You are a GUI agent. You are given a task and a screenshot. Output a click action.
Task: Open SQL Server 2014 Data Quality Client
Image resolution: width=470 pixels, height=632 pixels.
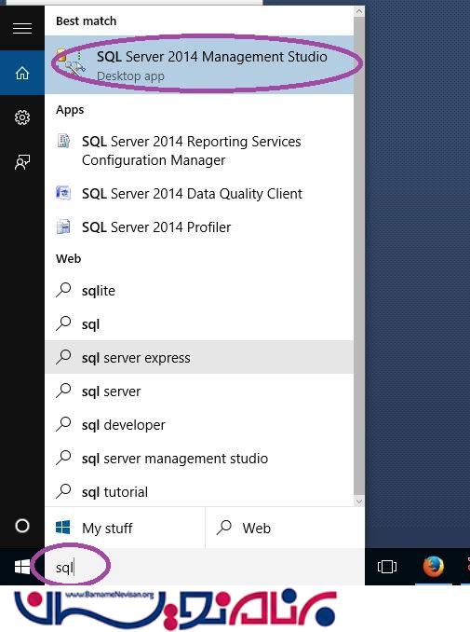199,194
